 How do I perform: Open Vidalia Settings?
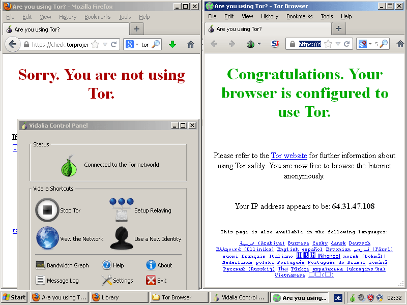118,281
